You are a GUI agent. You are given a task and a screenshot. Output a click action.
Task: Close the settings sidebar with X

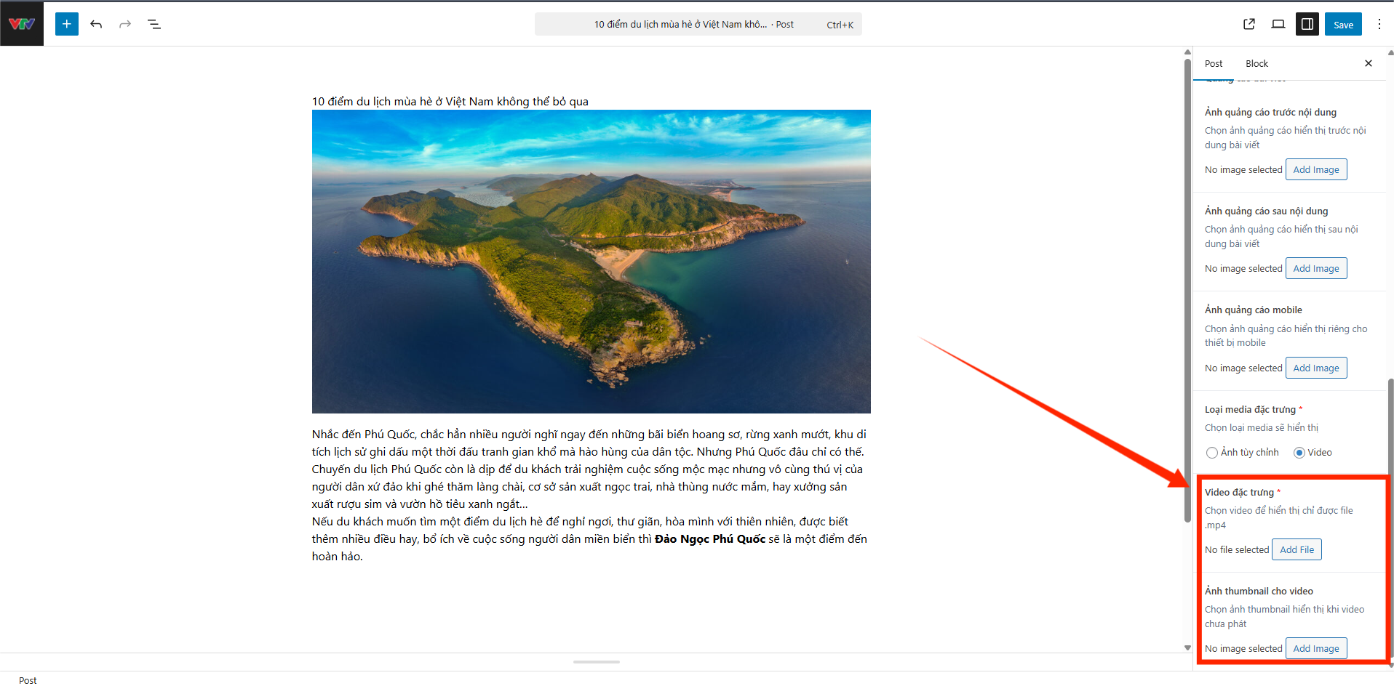1369,63
